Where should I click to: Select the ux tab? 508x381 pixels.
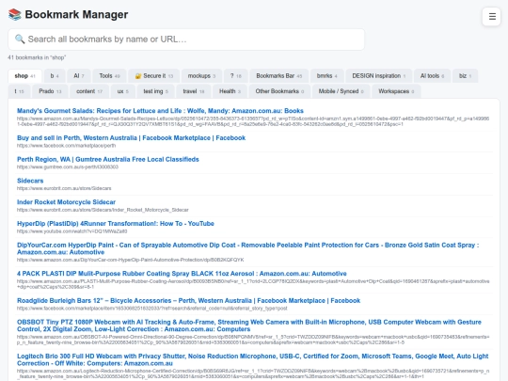(123, 91)
